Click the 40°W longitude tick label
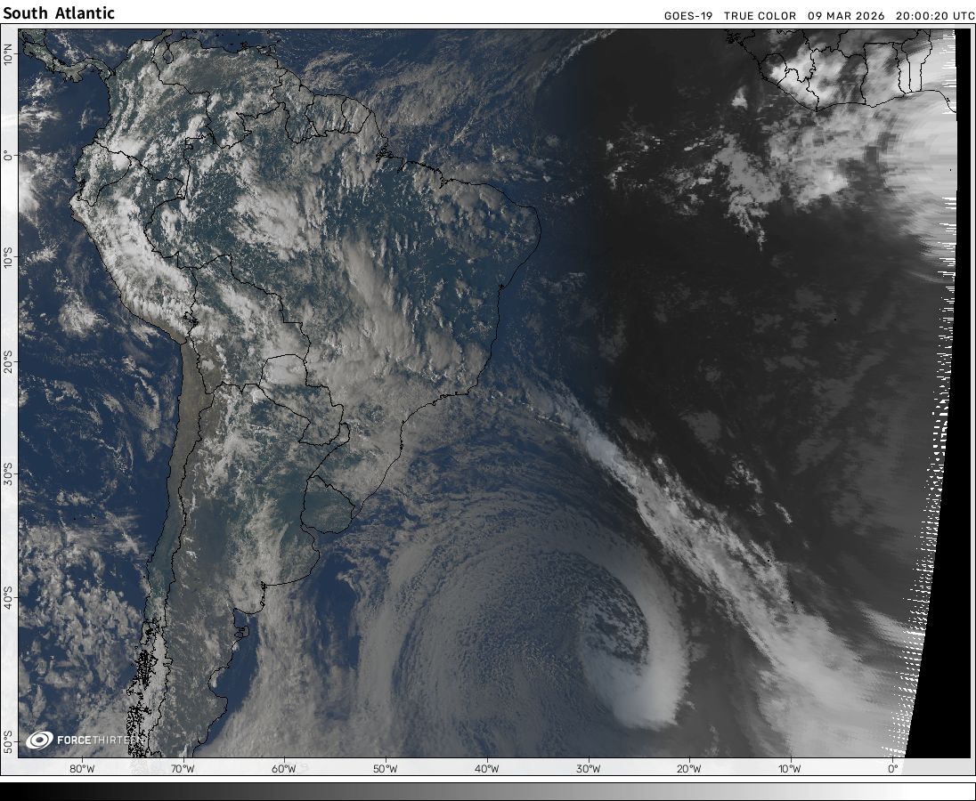976x801 pixels. (x=486, y=769)
